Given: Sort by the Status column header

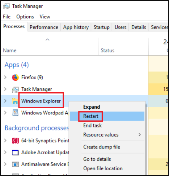Looking at the screenshot, I should 107,51.
